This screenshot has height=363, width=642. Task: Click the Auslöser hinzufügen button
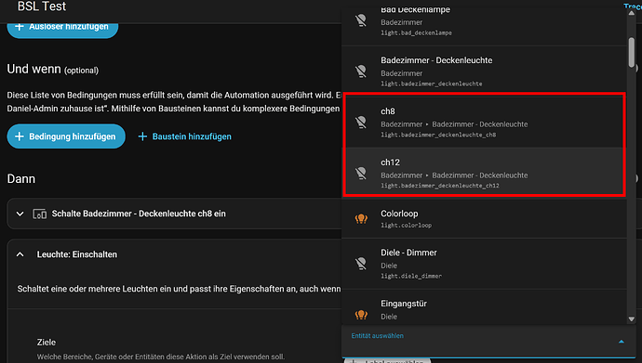[x=62, y=27]
